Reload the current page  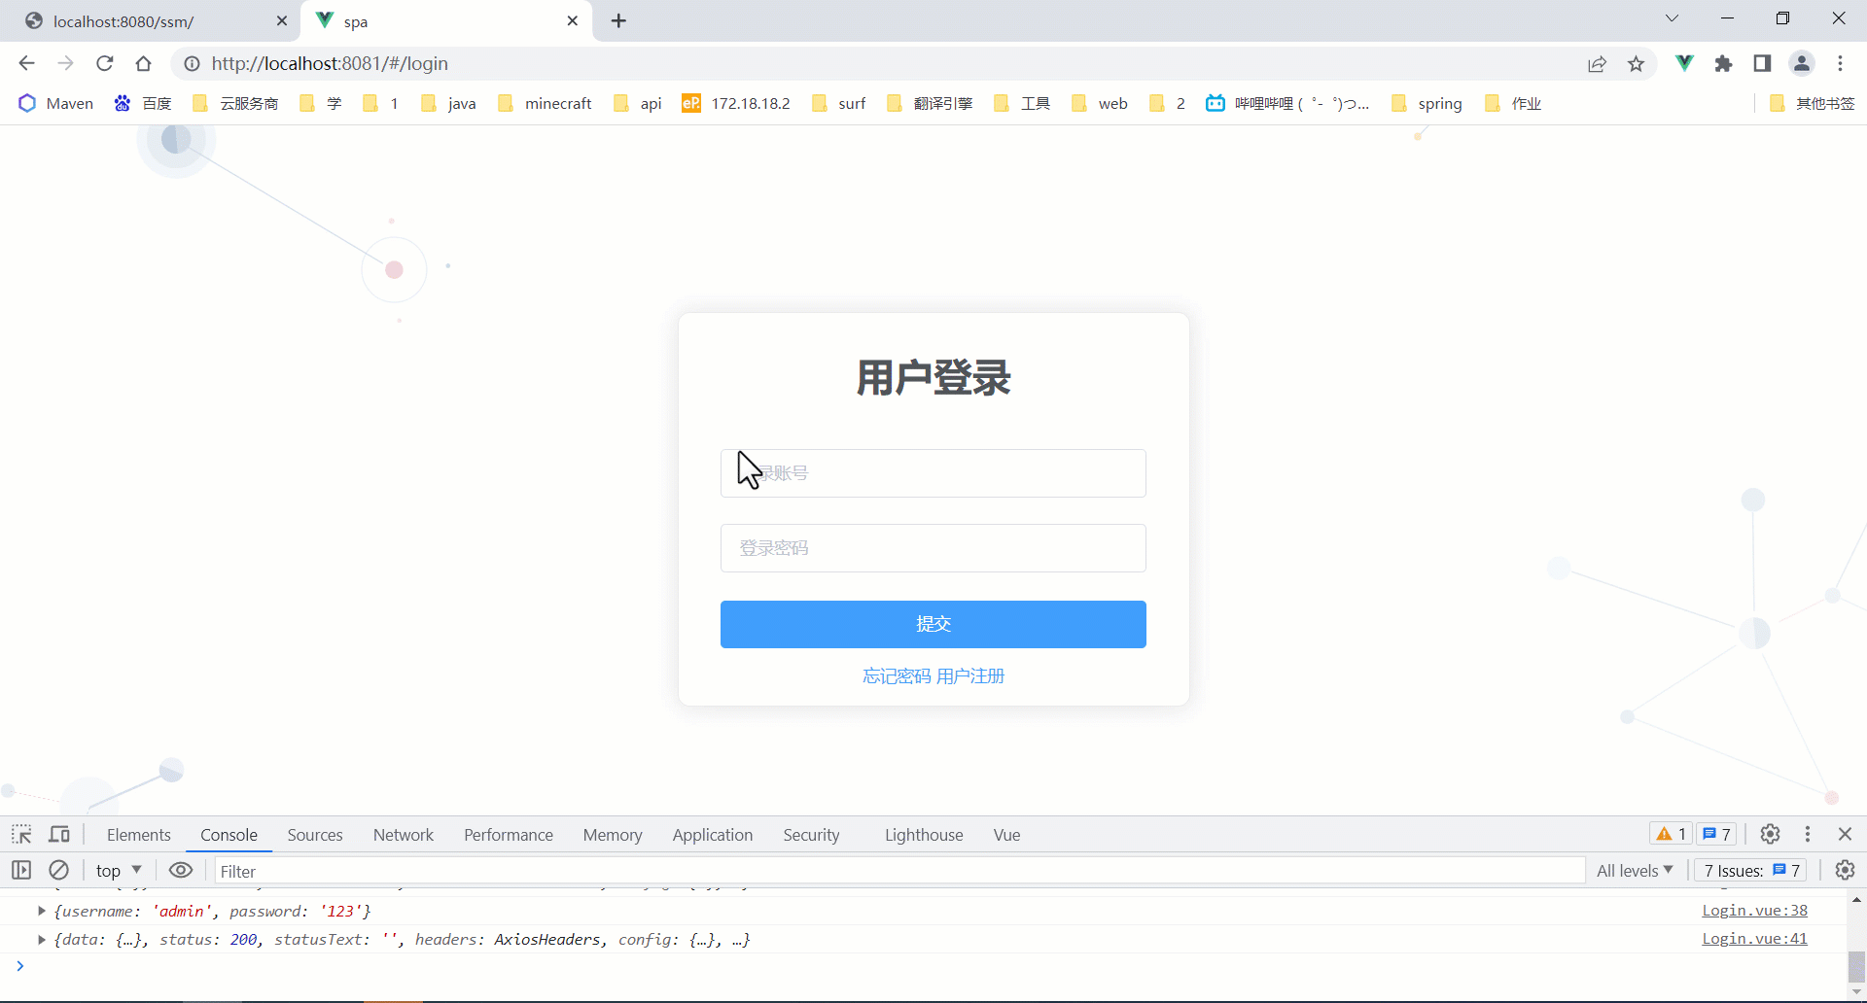pos(105,63)
